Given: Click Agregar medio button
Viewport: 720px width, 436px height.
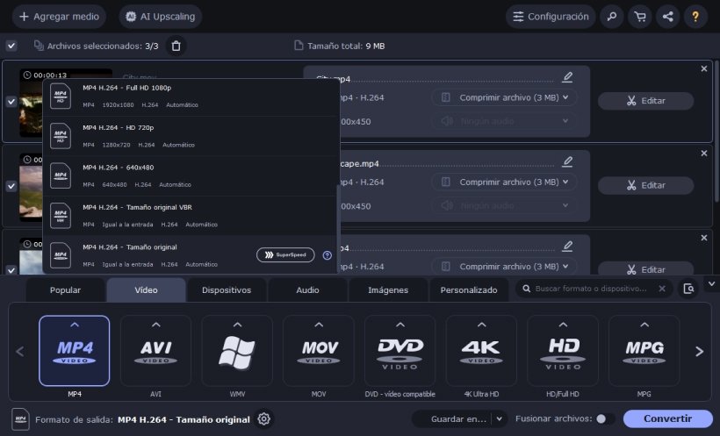Looking at the screenshot, I should [x=59, y=17].
